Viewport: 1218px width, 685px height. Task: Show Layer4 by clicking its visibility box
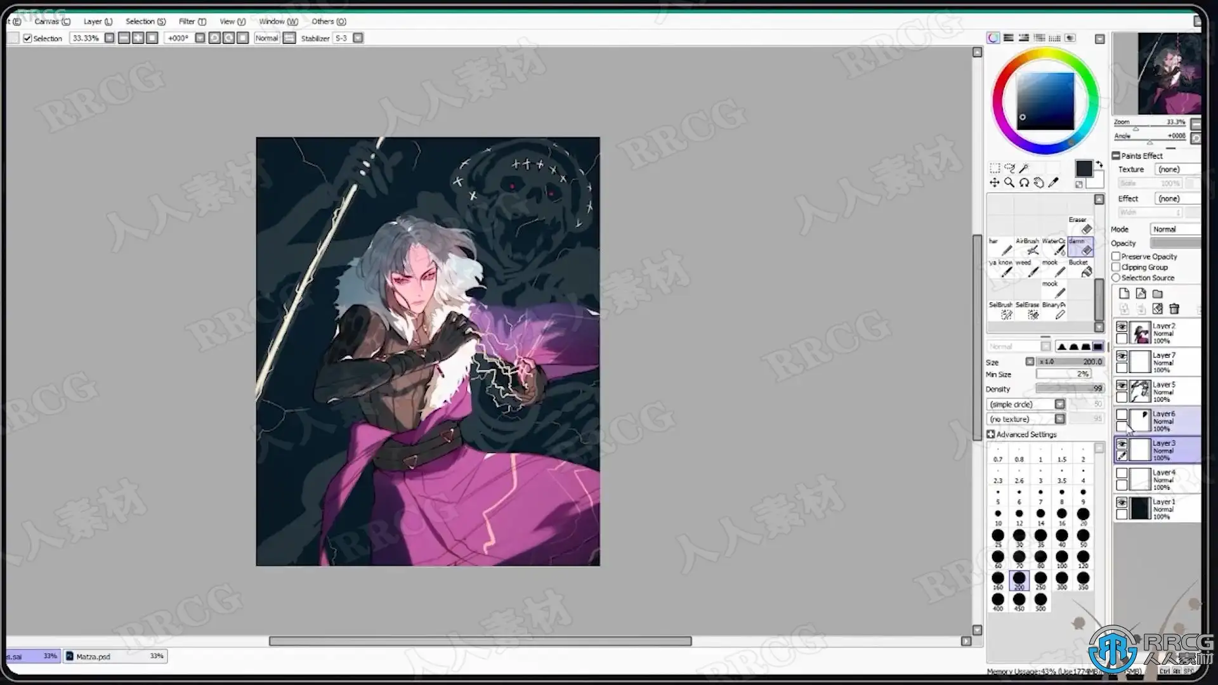click(1122, 473)
